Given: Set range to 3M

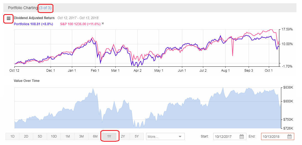Looking at the screenshot, I should tap(82, 136).
